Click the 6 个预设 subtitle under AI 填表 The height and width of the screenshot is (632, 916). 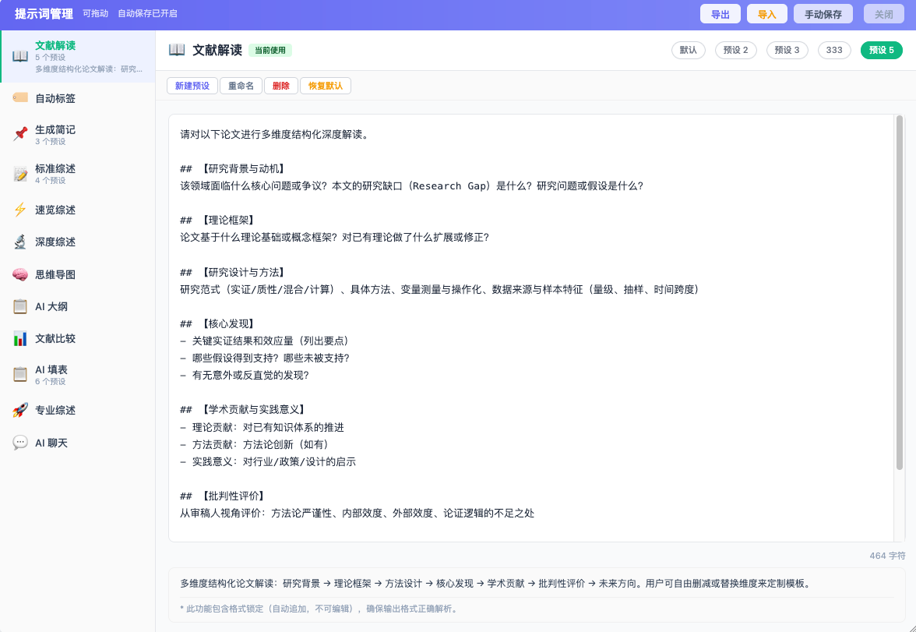click(50, 381)
